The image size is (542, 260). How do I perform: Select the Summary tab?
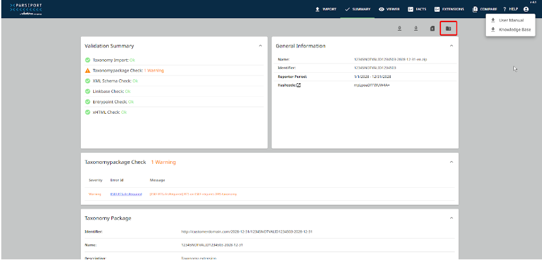click(358, 9)
